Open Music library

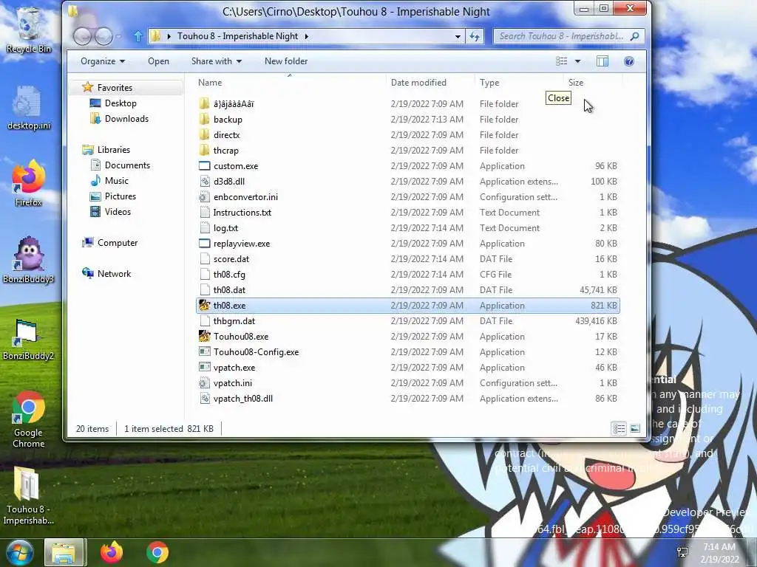click(116, 180)
